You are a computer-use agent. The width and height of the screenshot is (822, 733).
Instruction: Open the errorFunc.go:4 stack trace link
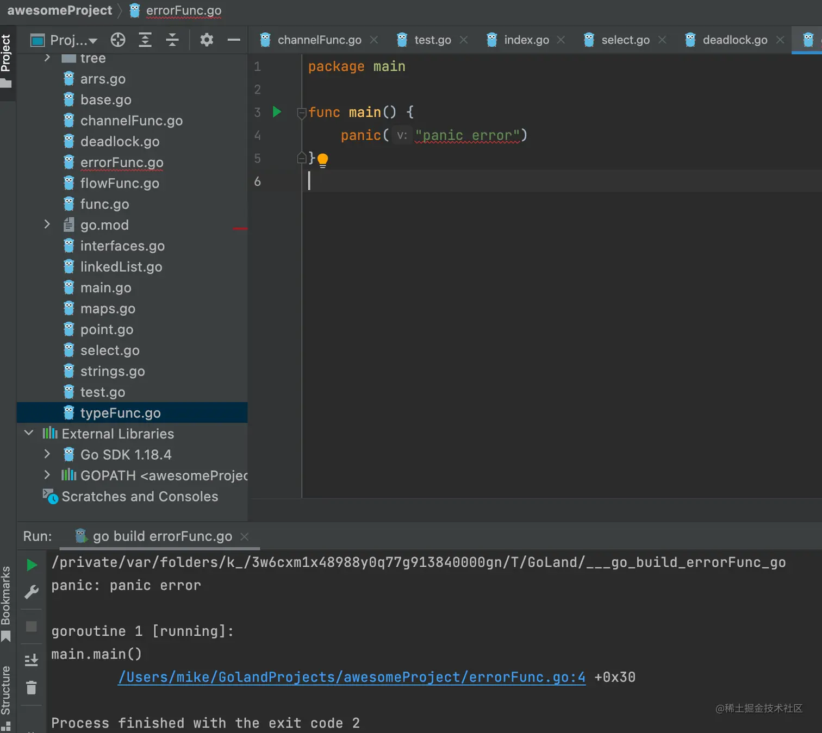352,677
